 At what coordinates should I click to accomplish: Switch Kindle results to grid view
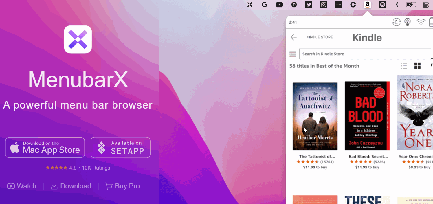tap(417, 66)
